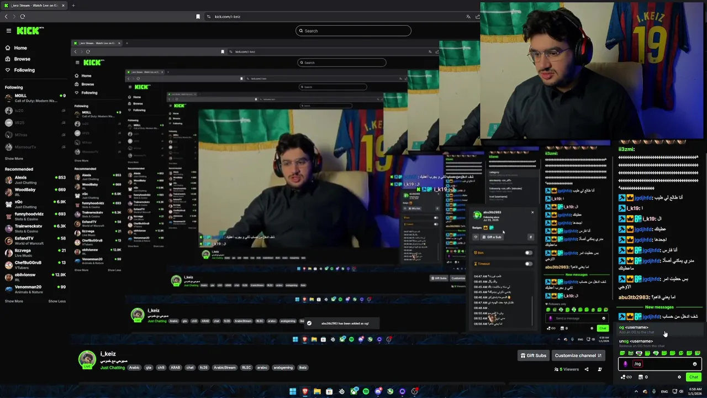Toggle Timeout switch in streamed abu3tb2983 user card
The height and width of the screenshot is (398, 707).
pyautogui.click(x=529, y=264)
